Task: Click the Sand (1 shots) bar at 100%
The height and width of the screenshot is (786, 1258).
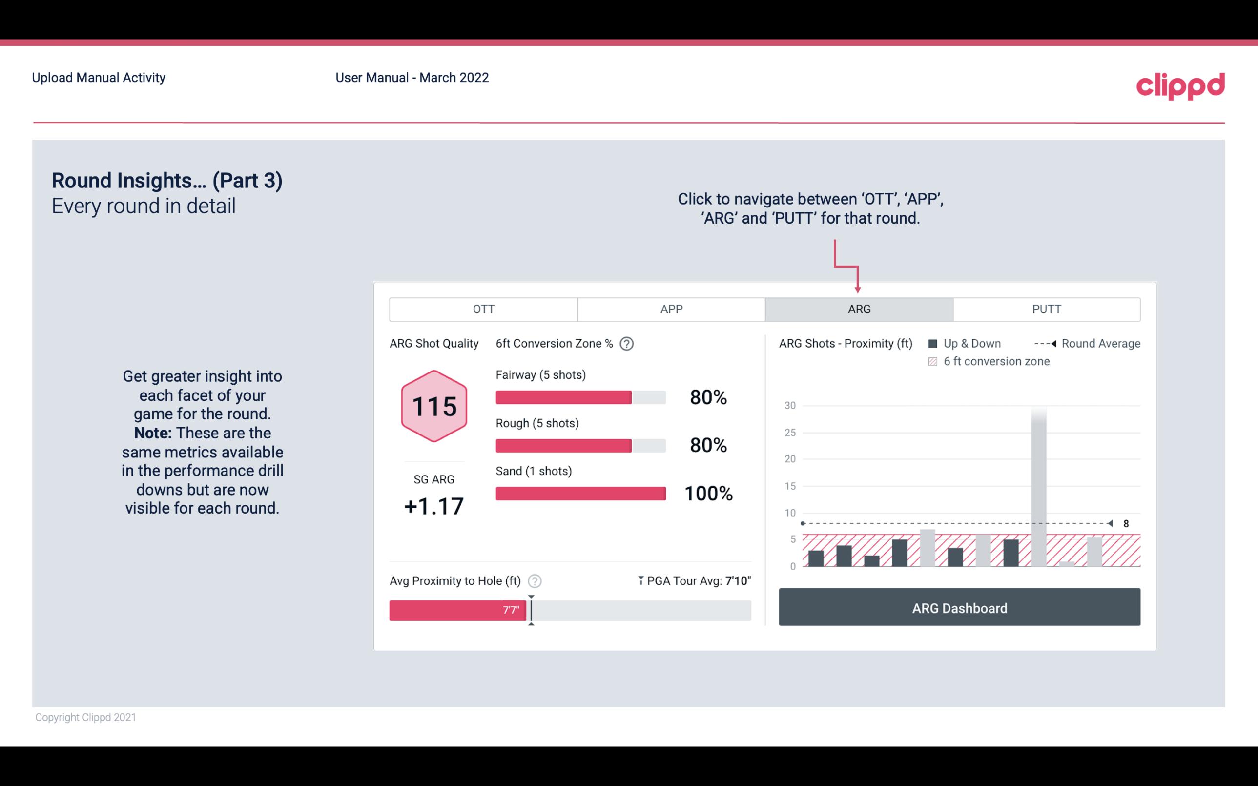Action: point(579,492)
